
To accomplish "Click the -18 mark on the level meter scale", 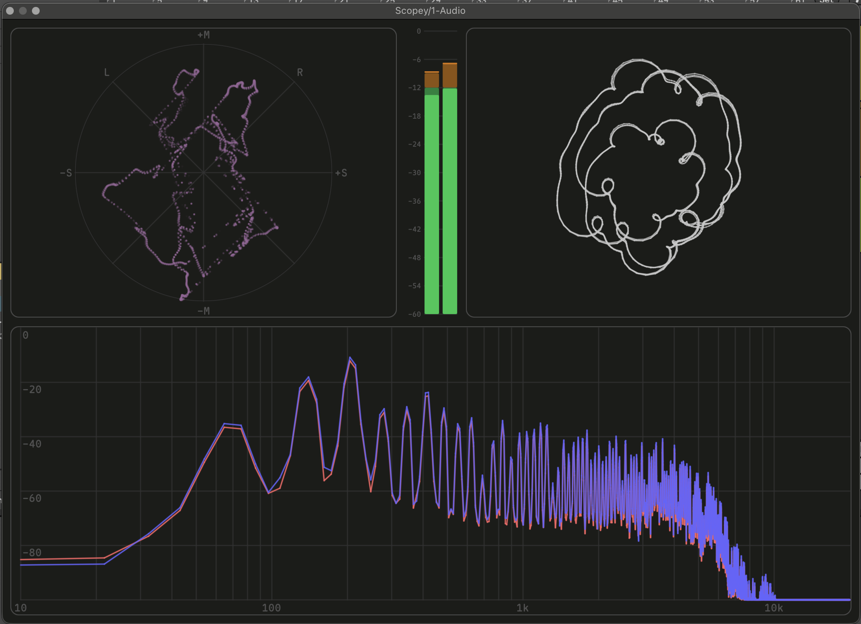I will pos(415,116).
